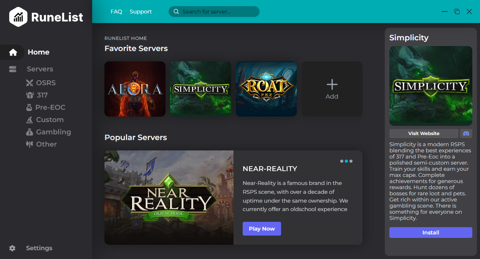Switch to first popular server carousel dot

(x=342, y=161)
